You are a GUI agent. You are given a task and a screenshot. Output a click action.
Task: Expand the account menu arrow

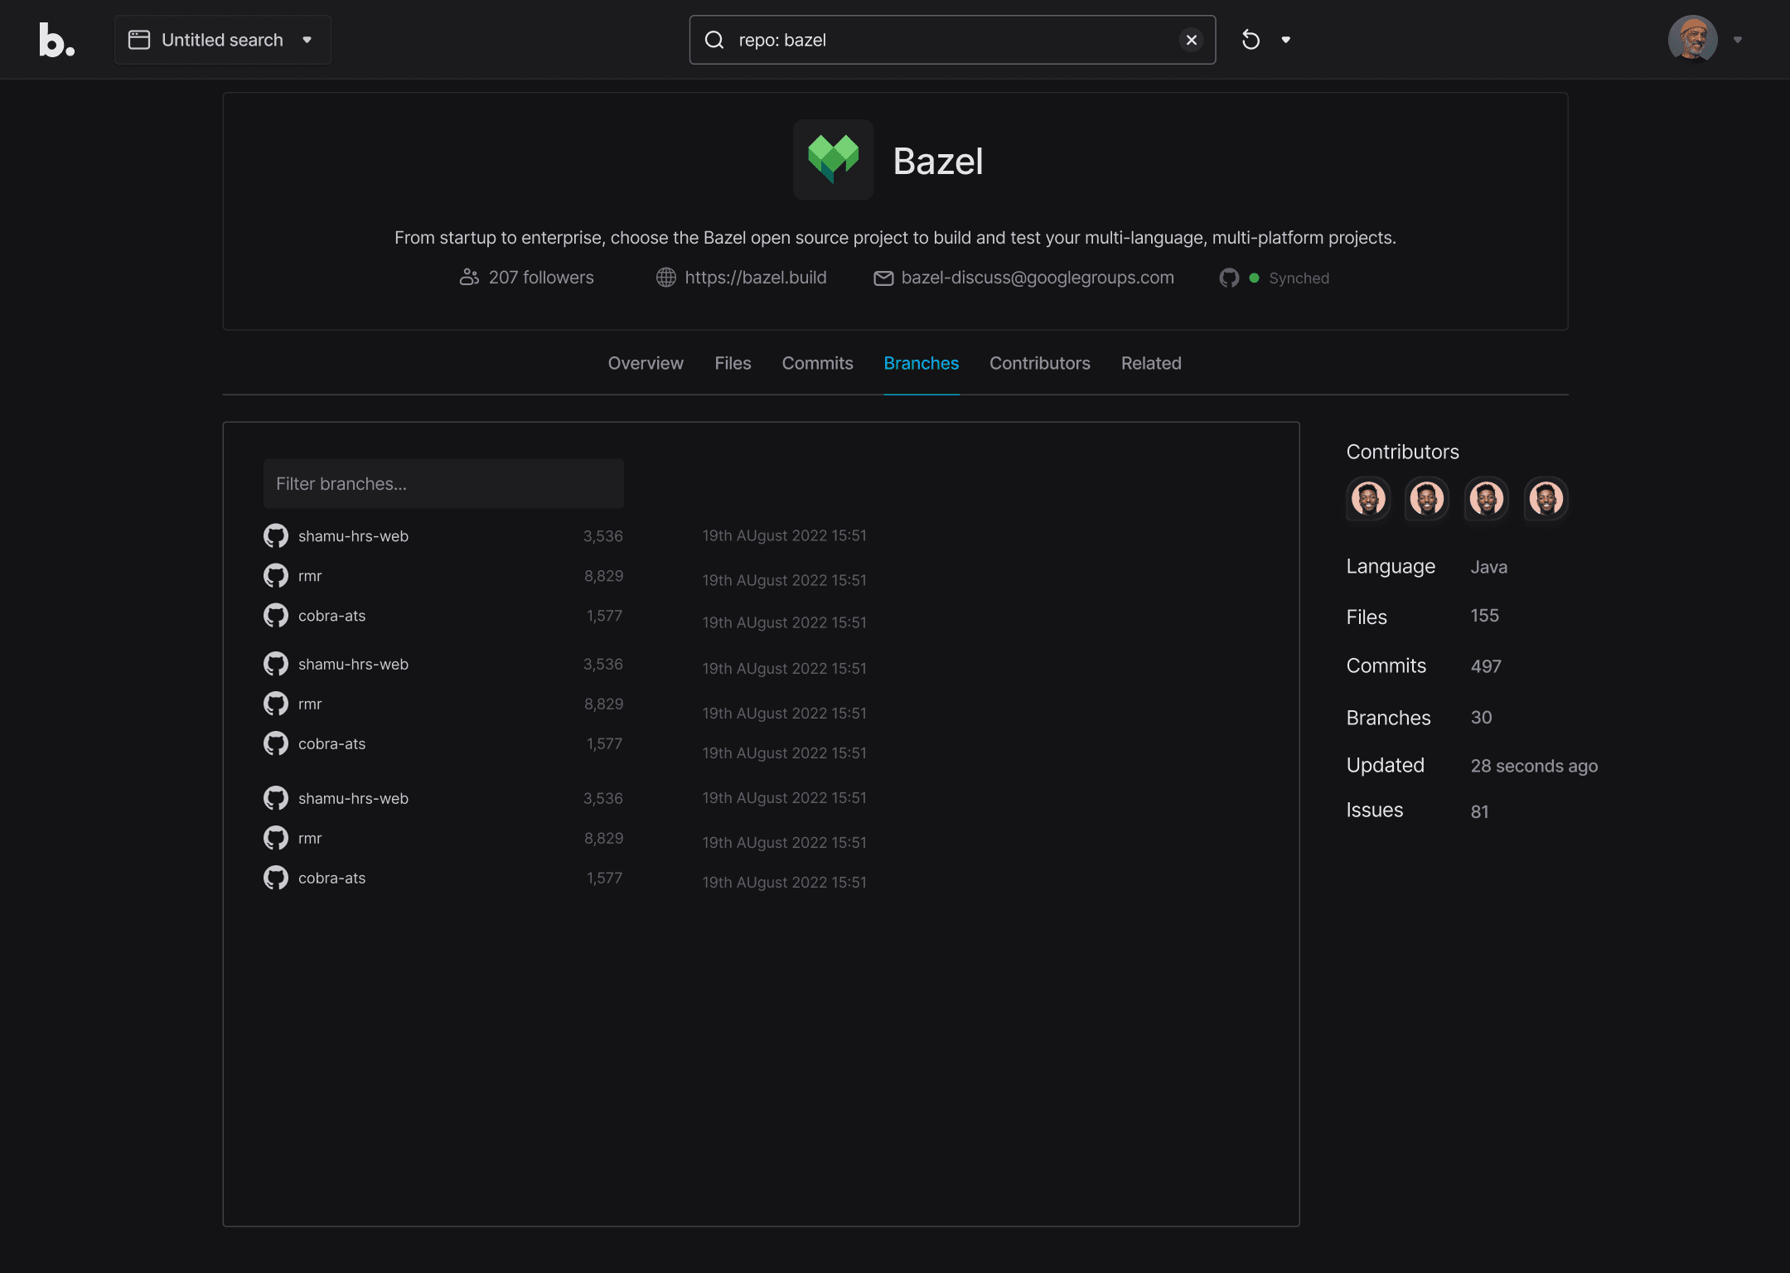tap(1738, 40)
